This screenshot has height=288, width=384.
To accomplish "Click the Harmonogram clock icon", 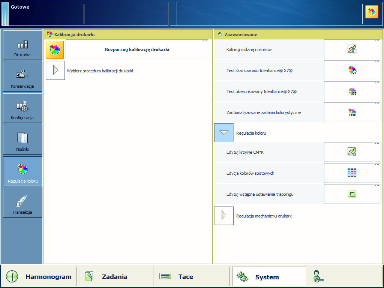I will pos(12,277).
